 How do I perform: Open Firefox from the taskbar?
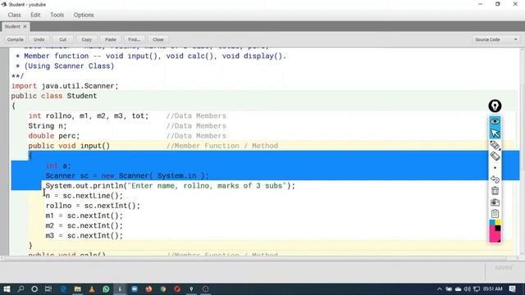coord(148,288)
